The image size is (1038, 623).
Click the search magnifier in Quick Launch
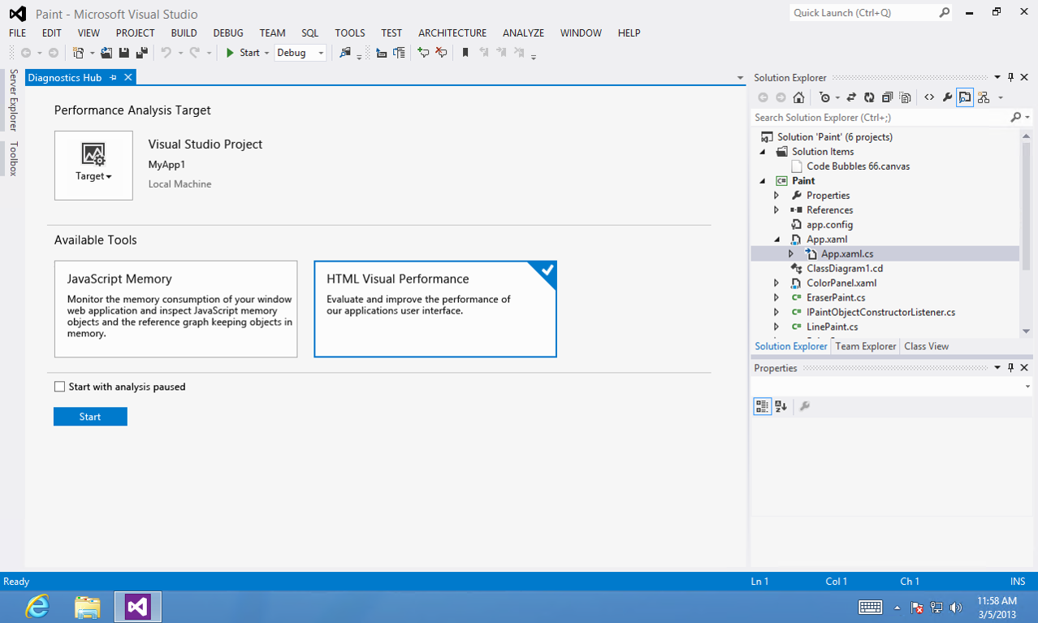pos(945,13)
